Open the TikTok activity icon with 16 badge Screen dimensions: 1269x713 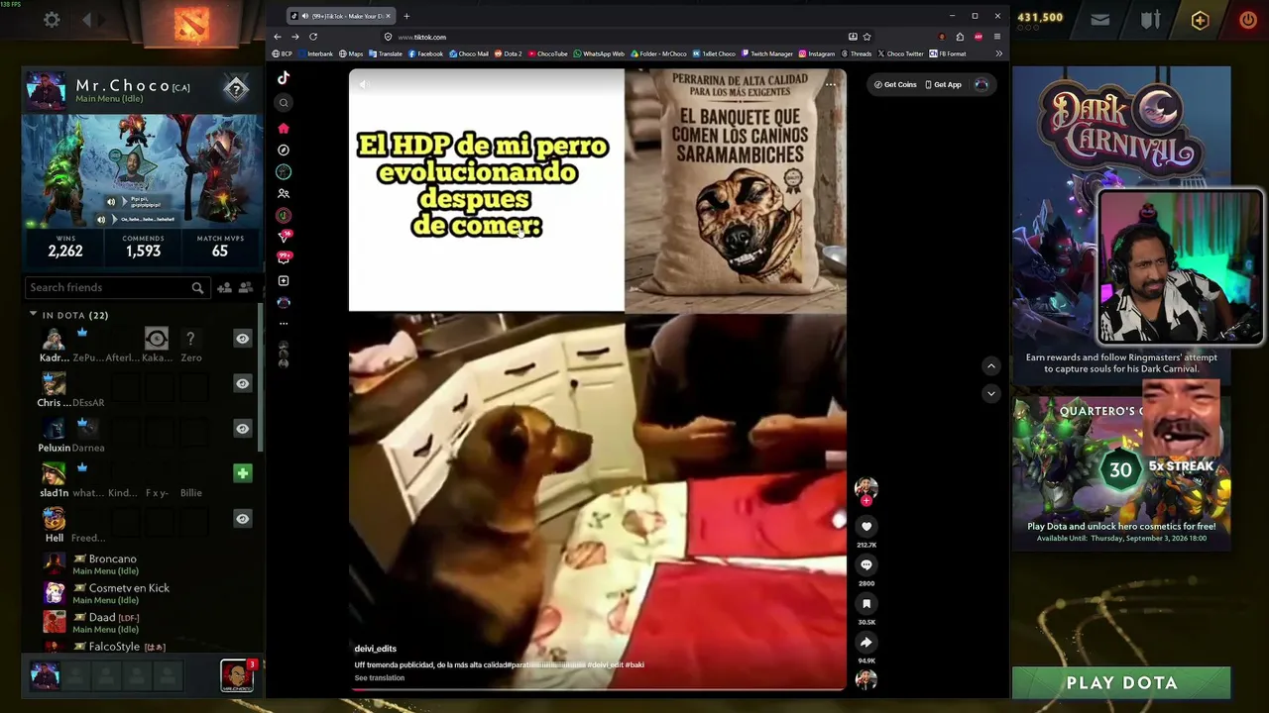[285, 237]
